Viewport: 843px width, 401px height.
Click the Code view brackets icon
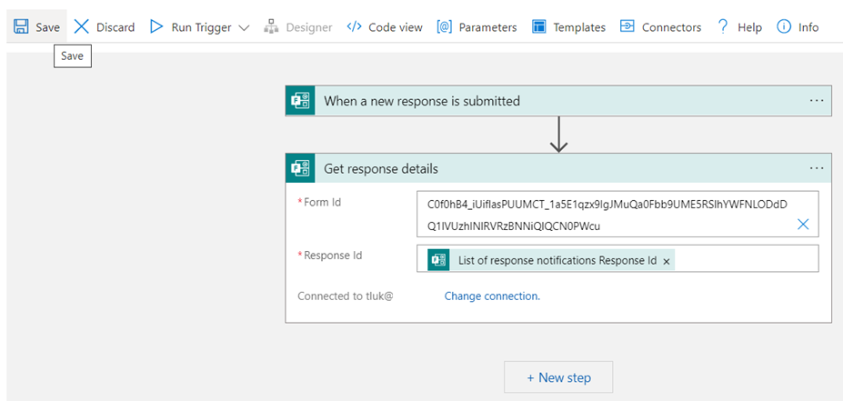[355, 27]
